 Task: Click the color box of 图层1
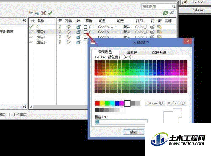click(x=86, y=32)
